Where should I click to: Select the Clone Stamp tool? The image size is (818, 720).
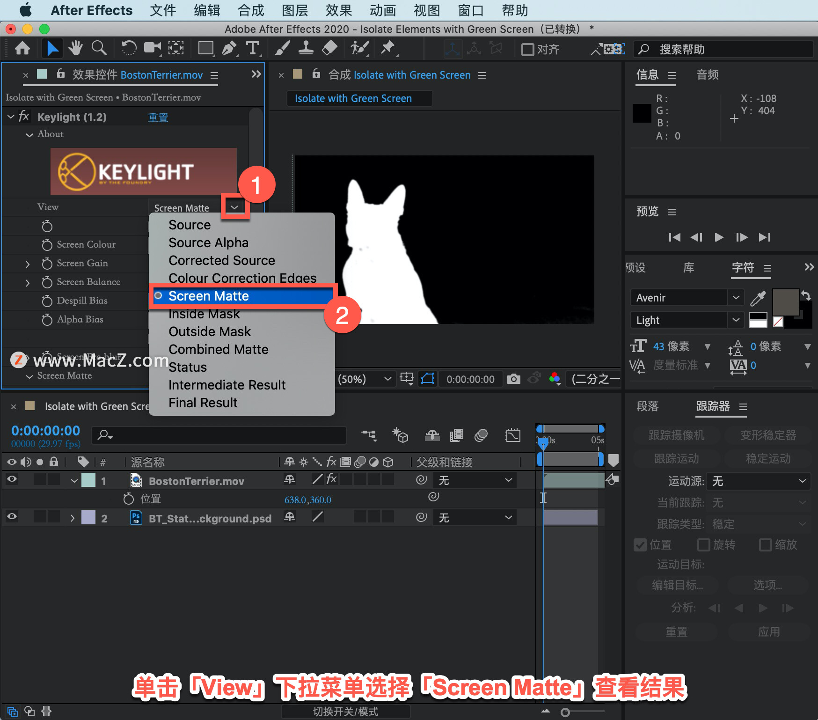(x=306, y=48)
